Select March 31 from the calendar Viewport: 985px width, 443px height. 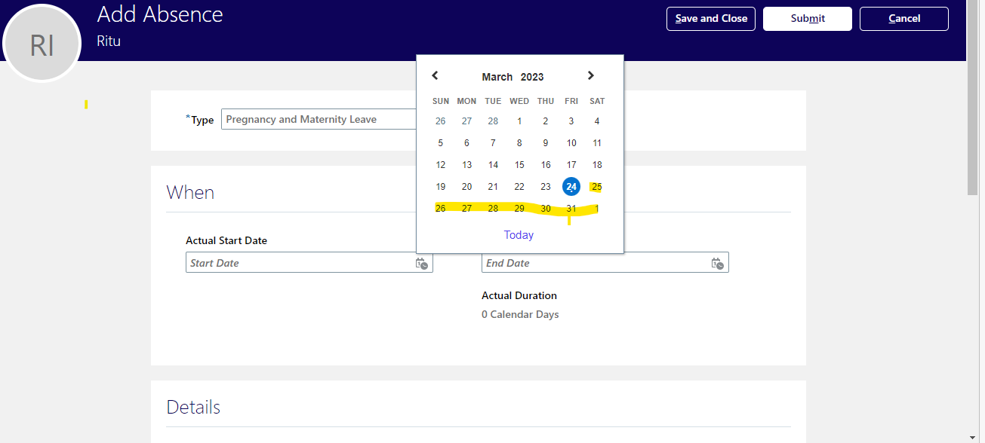[571, 208]
